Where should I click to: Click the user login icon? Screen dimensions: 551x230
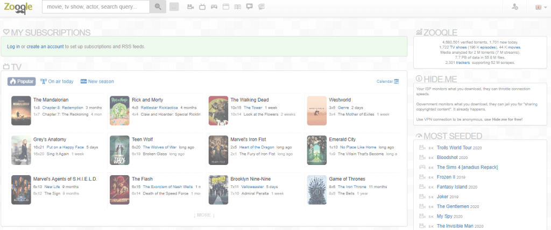tap(515, 6)
